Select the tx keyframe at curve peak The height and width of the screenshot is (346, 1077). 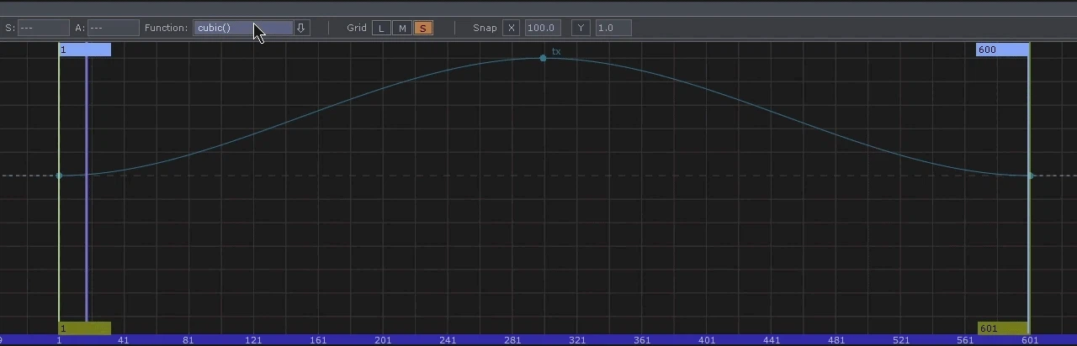[x=543, y=58]
